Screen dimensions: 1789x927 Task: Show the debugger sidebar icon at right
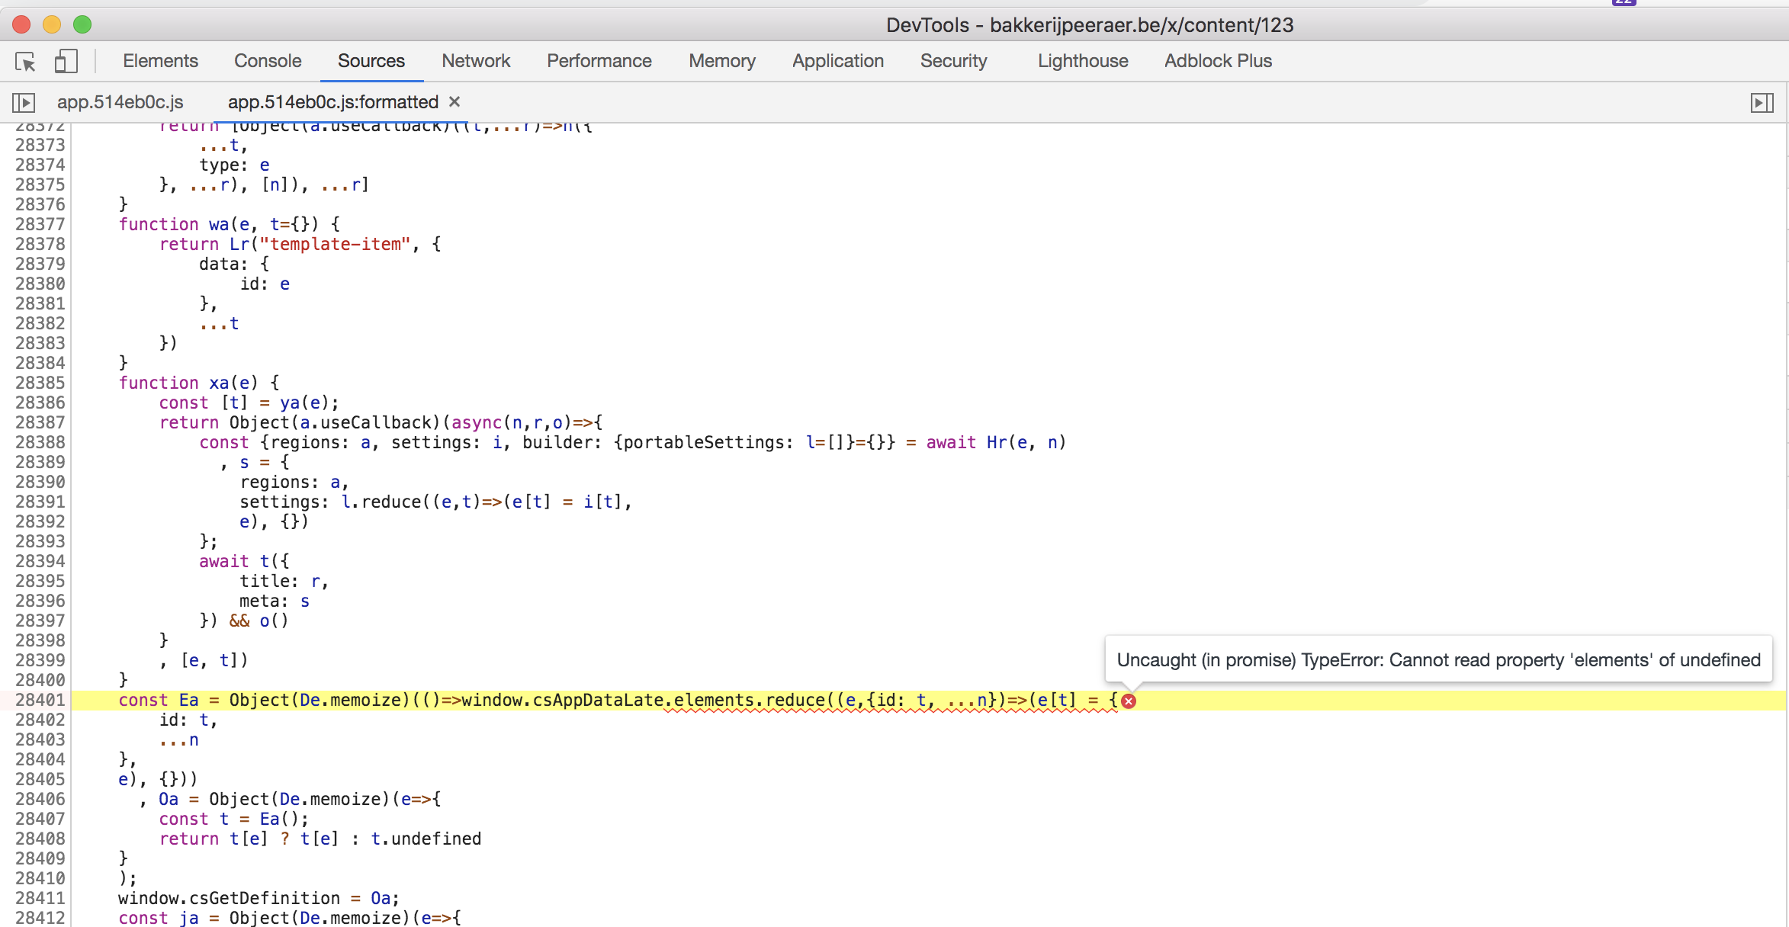1762,102
